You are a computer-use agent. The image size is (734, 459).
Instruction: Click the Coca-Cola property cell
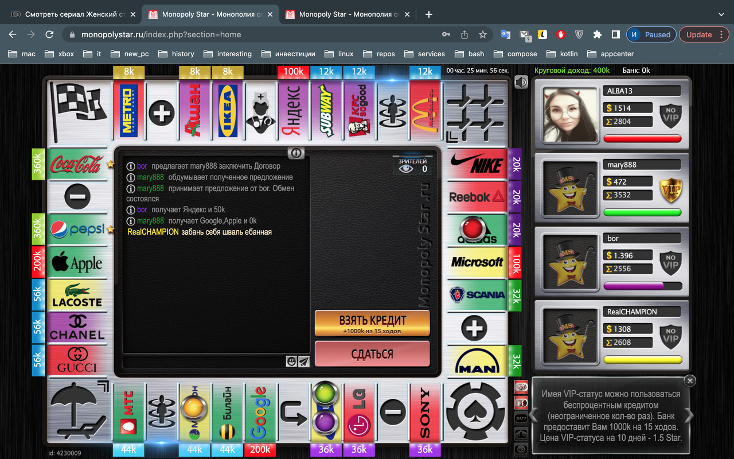(77, 165)
